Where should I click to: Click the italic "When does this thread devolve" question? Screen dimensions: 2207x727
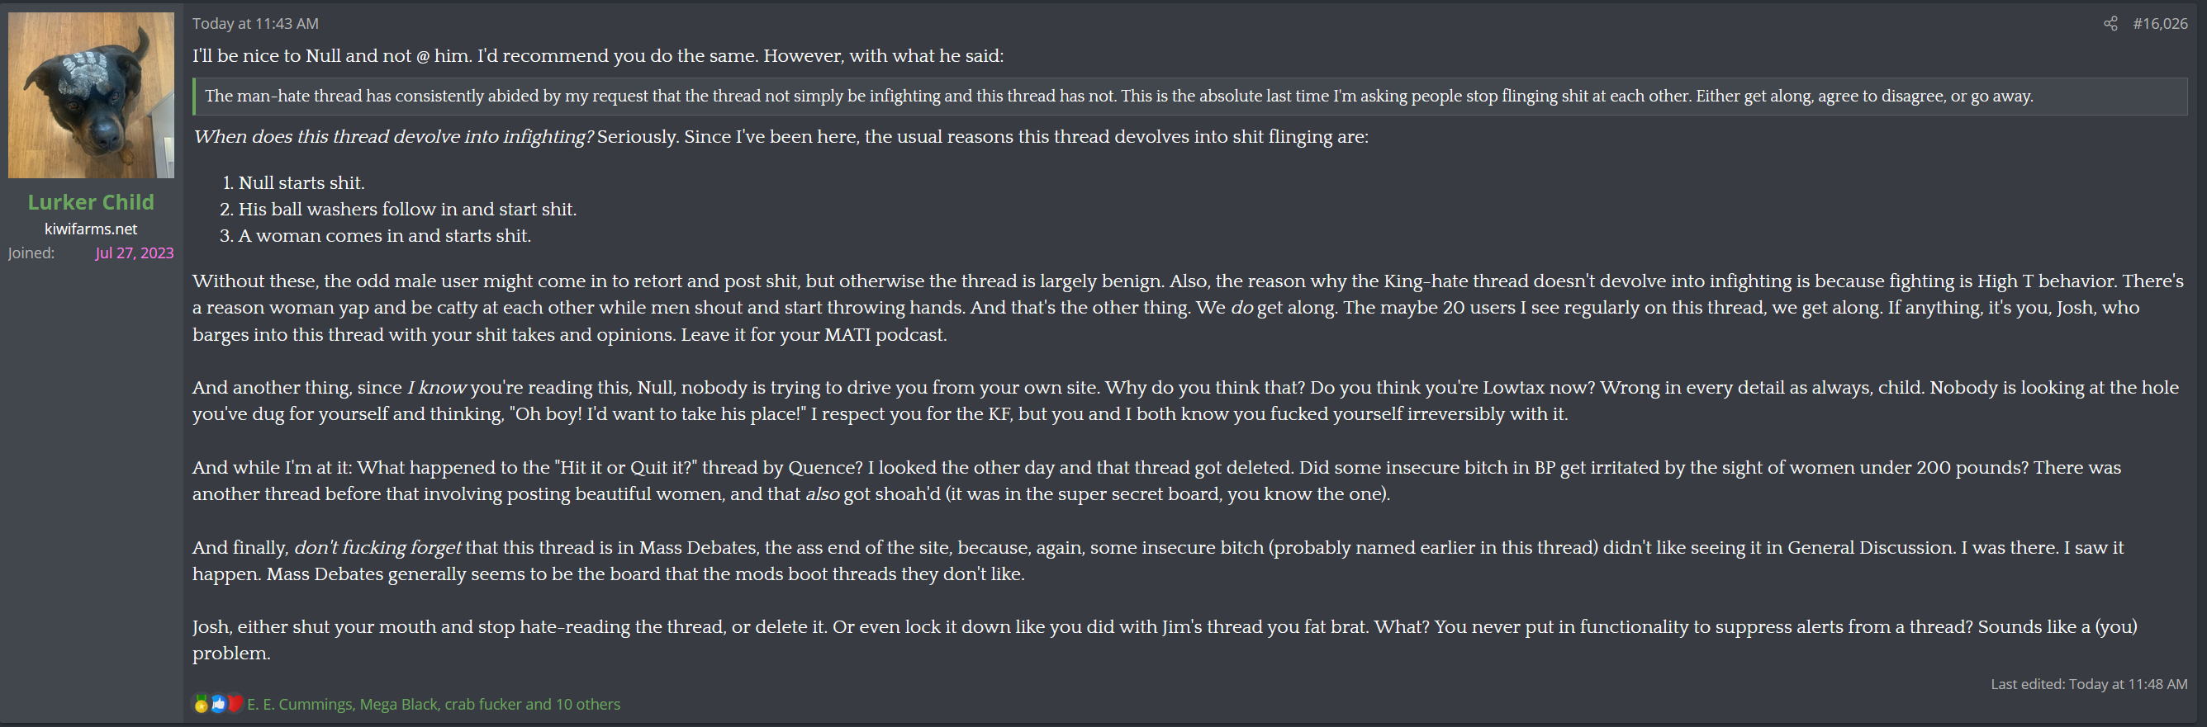point(392,137)
